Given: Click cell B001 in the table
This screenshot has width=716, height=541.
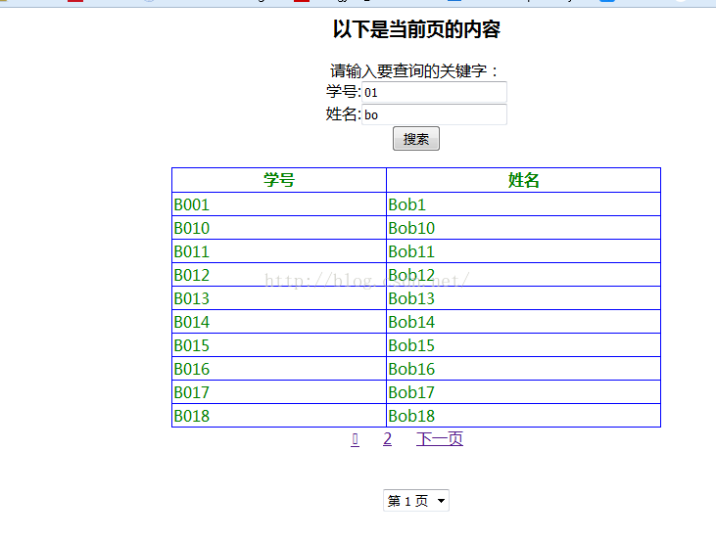Looking at the screenshot, I should 279,204.
